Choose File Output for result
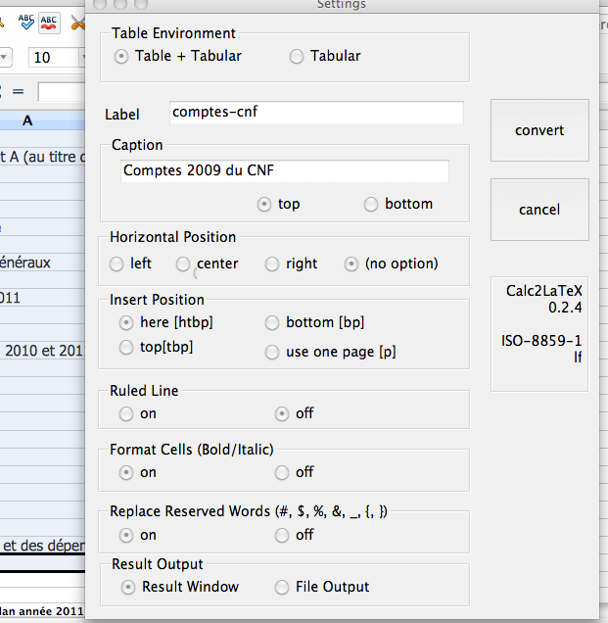 tap(282, 588)
